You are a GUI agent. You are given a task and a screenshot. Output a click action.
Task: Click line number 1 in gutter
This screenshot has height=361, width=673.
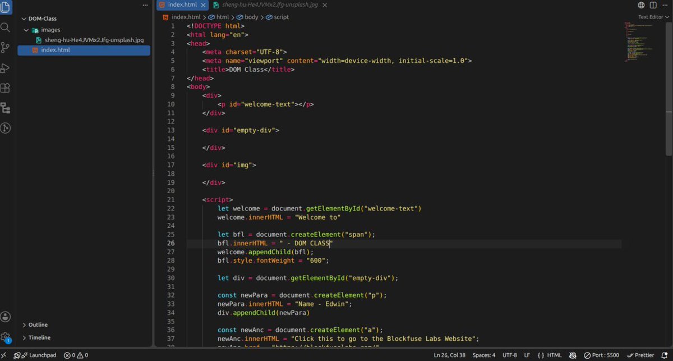click(x=173, y=26)
